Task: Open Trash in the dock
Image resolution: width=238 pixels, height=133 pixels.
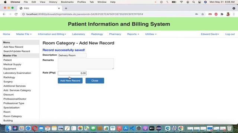Action: 229,128
